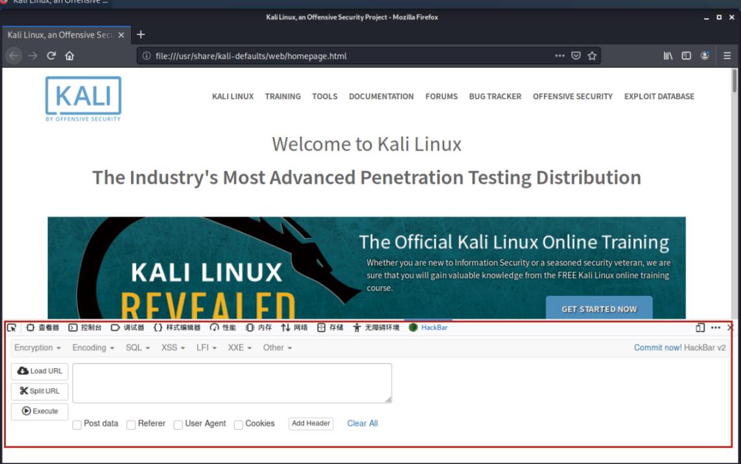Open the Library bookshelf icon
Image resolution: width=741 pixels, height=464 pixels.
[x=668, y=56]
